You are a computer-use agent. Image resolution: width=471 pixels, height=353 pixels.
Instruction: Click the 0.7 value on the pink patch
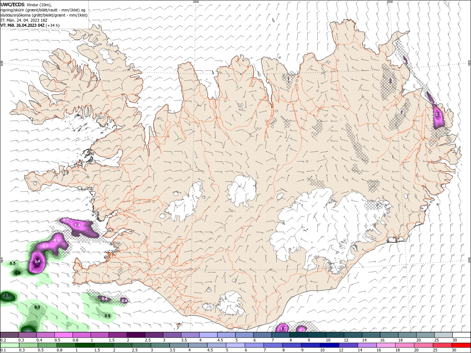coord(46,246)
